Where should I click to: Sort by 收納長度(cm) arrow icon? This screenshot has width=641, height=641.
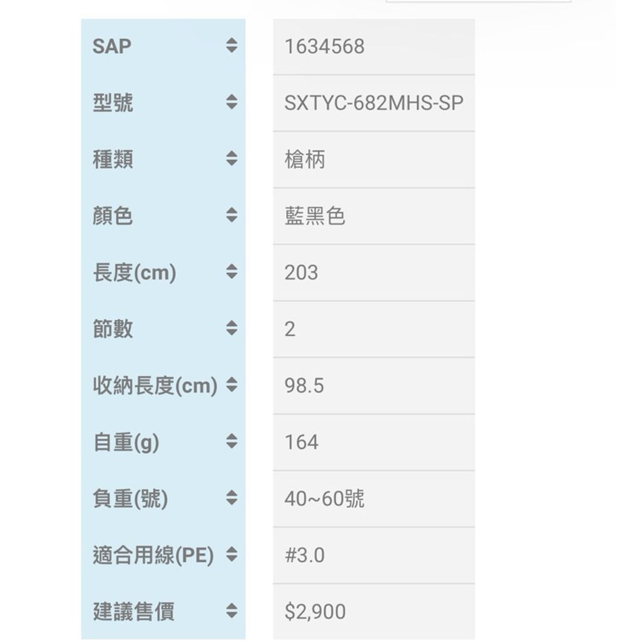pos(232,386)
